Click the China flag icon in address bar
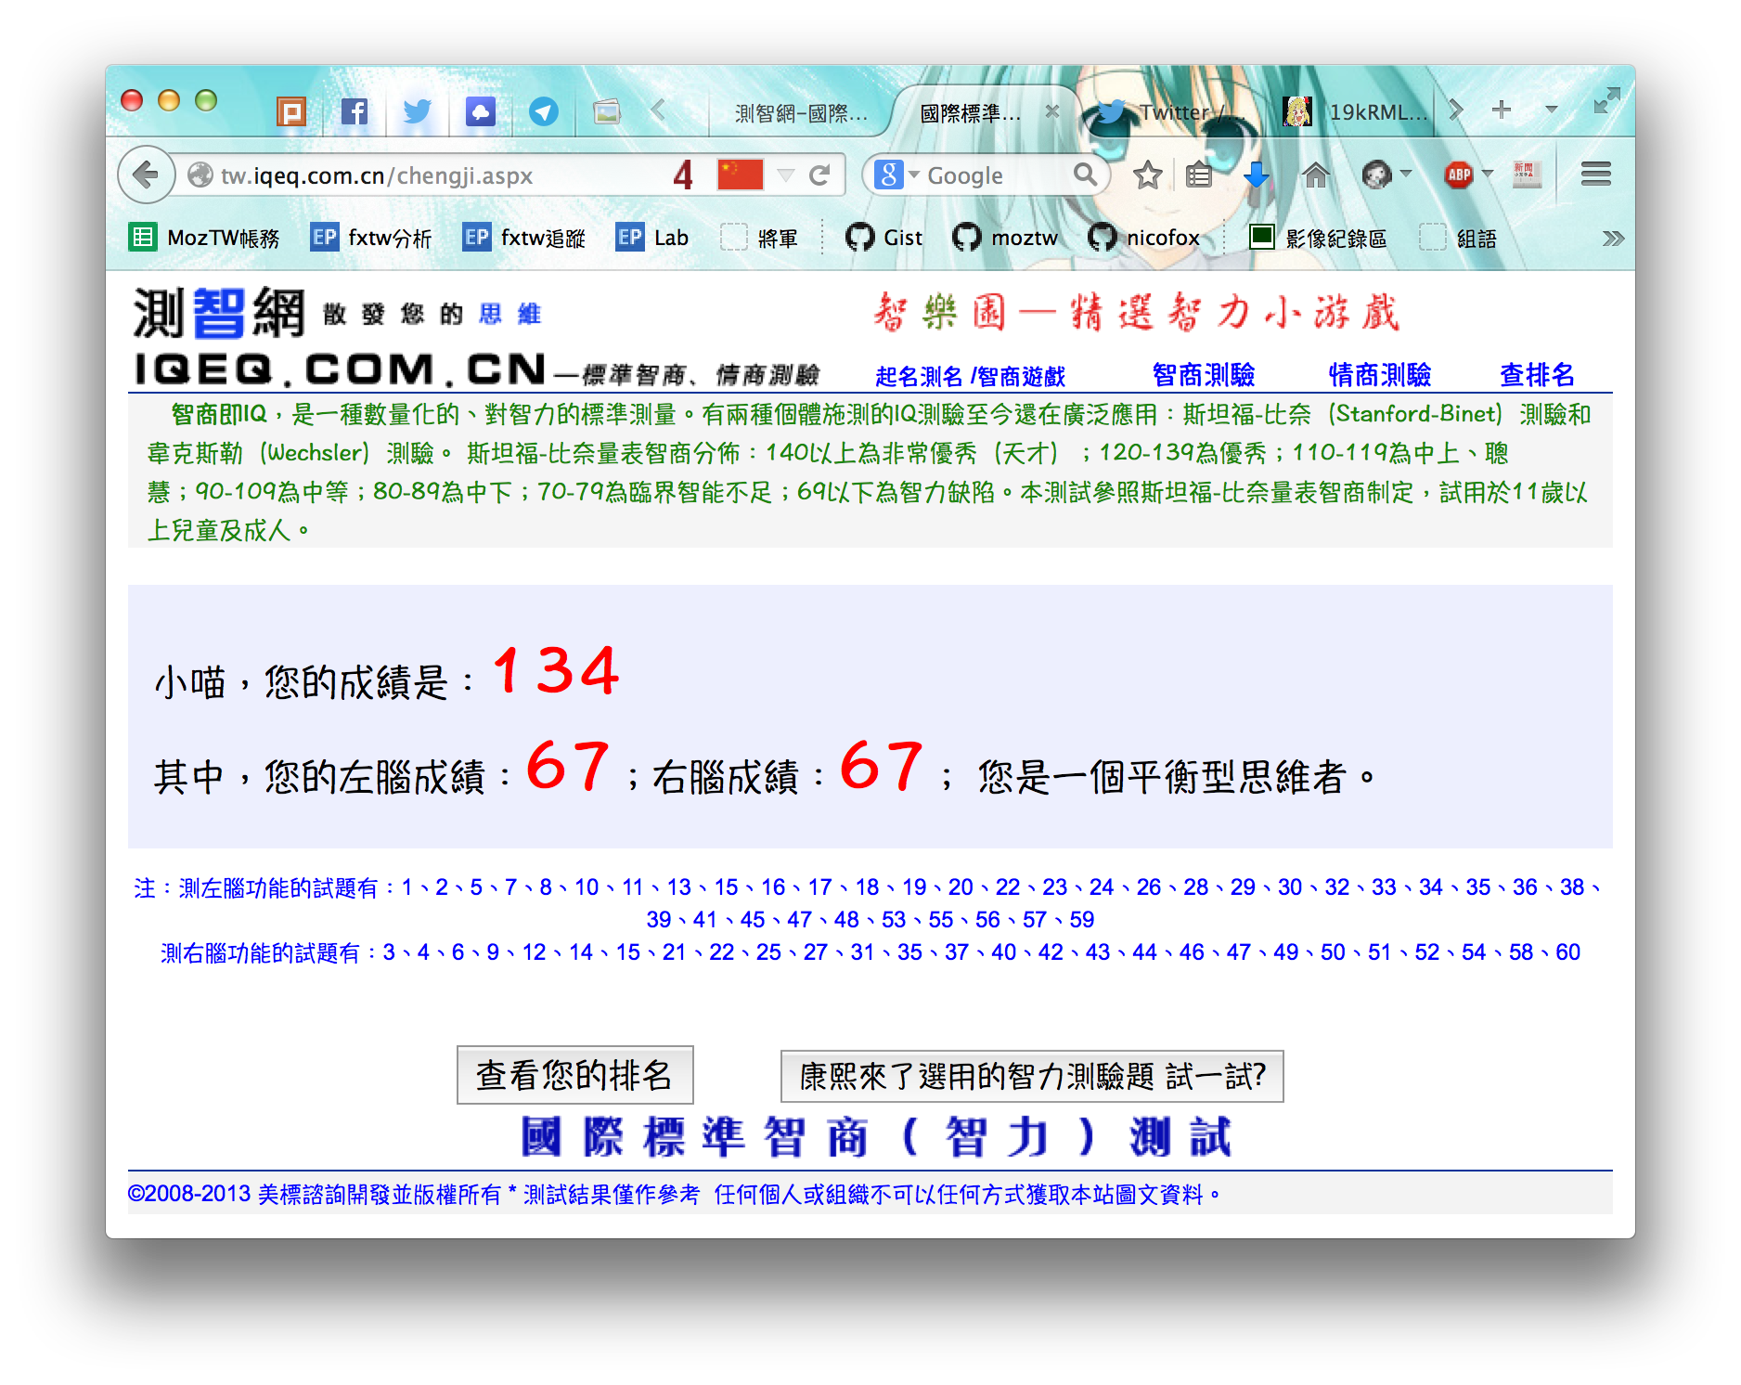Image resolution: width=1741 pixels, height=1385 pixels. pyautogui.click(x=740, y=175)
